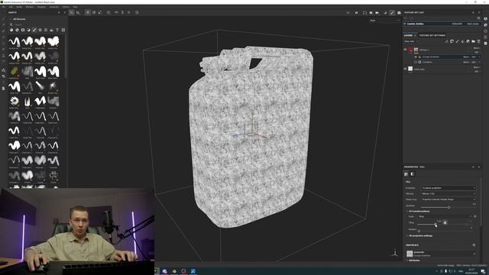Viewport: 489px width, 275px height.
Task: Filter assets by Filters icon
Action: click(x=29, y=30)
